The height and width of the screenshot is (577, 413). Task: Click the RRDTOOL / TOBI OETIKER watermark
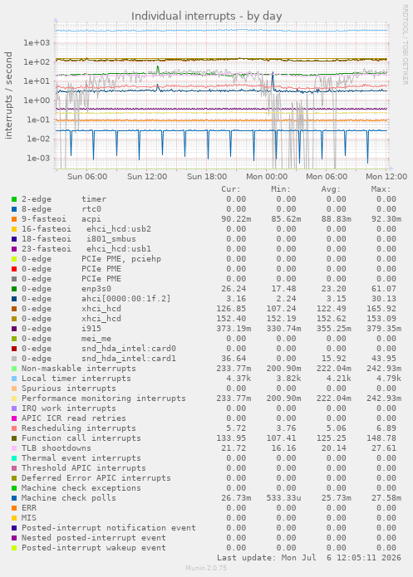pos(405,45)
